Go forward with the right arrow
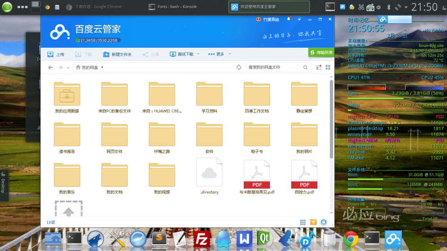This screenshot has height=251, width=447. coord(60,67)
